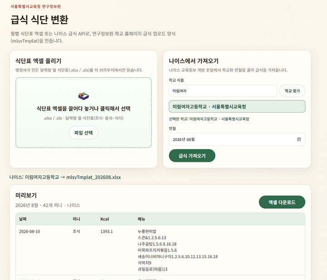Click the Kcal value 1393.1
Viewport: 327px width, 280px height.
[107, 231]
